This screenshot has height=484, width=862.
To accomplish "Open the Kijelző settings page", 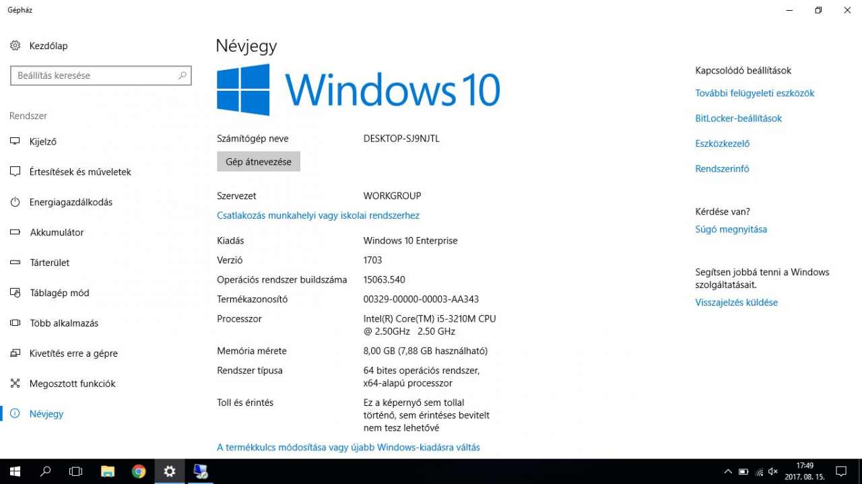I will coord(43,141).
